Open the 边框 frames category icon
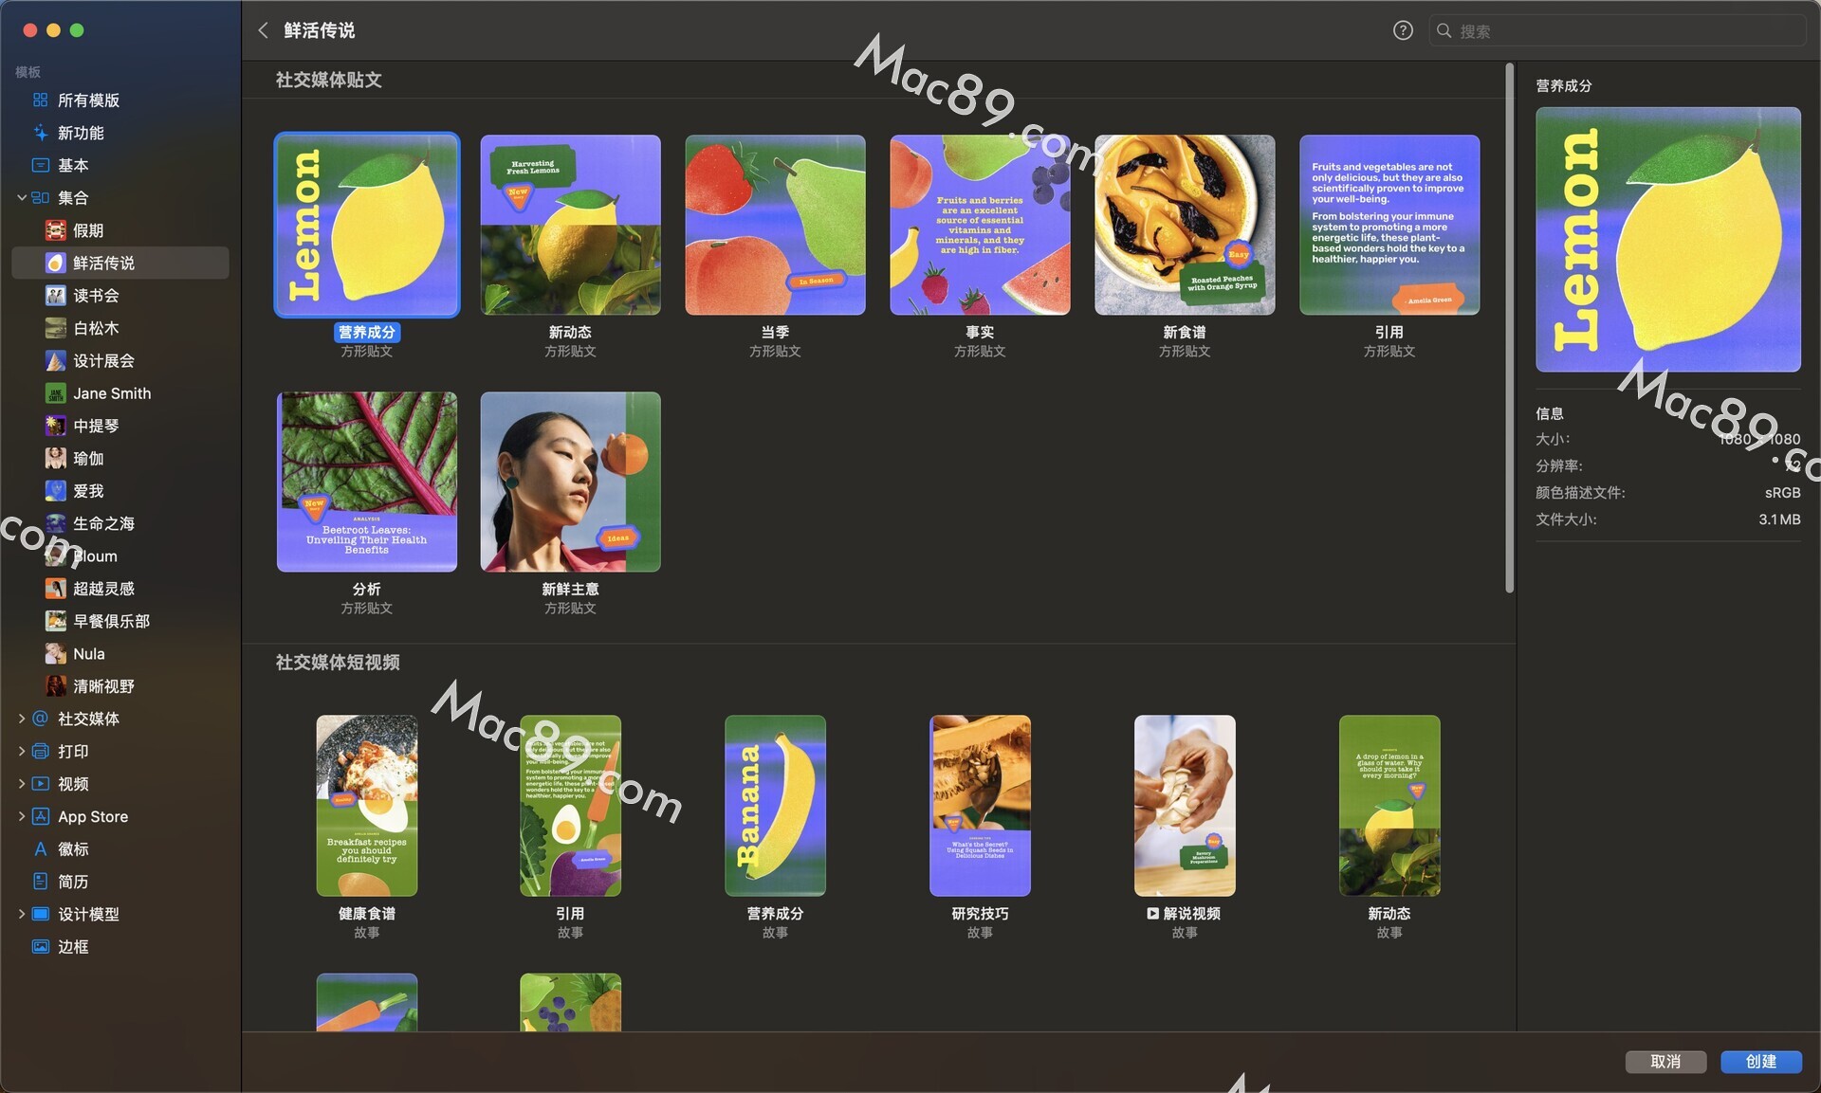 [x=40, y=947]
